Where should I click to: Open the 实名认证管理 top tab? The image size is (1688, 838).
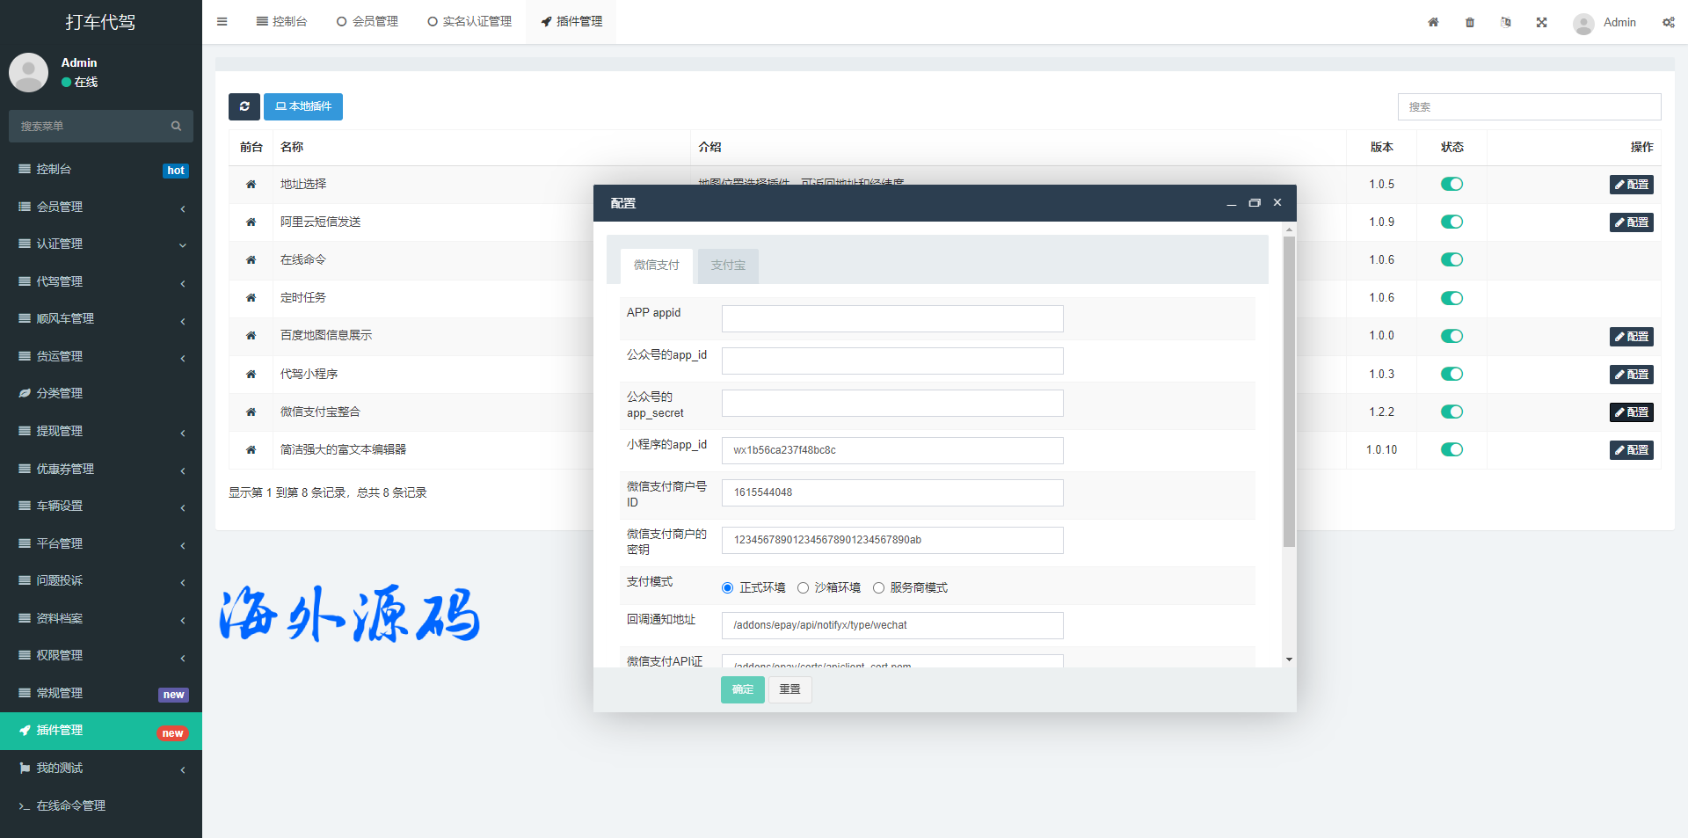[469, 22]
